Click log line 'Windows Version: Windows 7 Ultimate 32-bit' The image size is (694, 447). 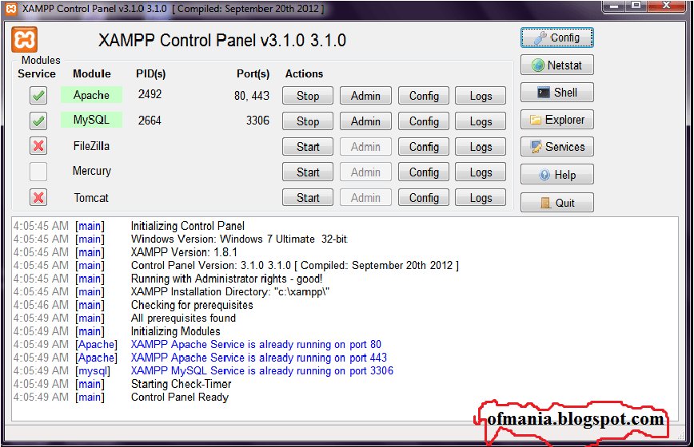point(239,239)
